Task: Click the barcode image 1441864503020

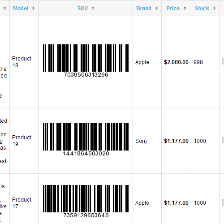Action: tap(86, 140)
